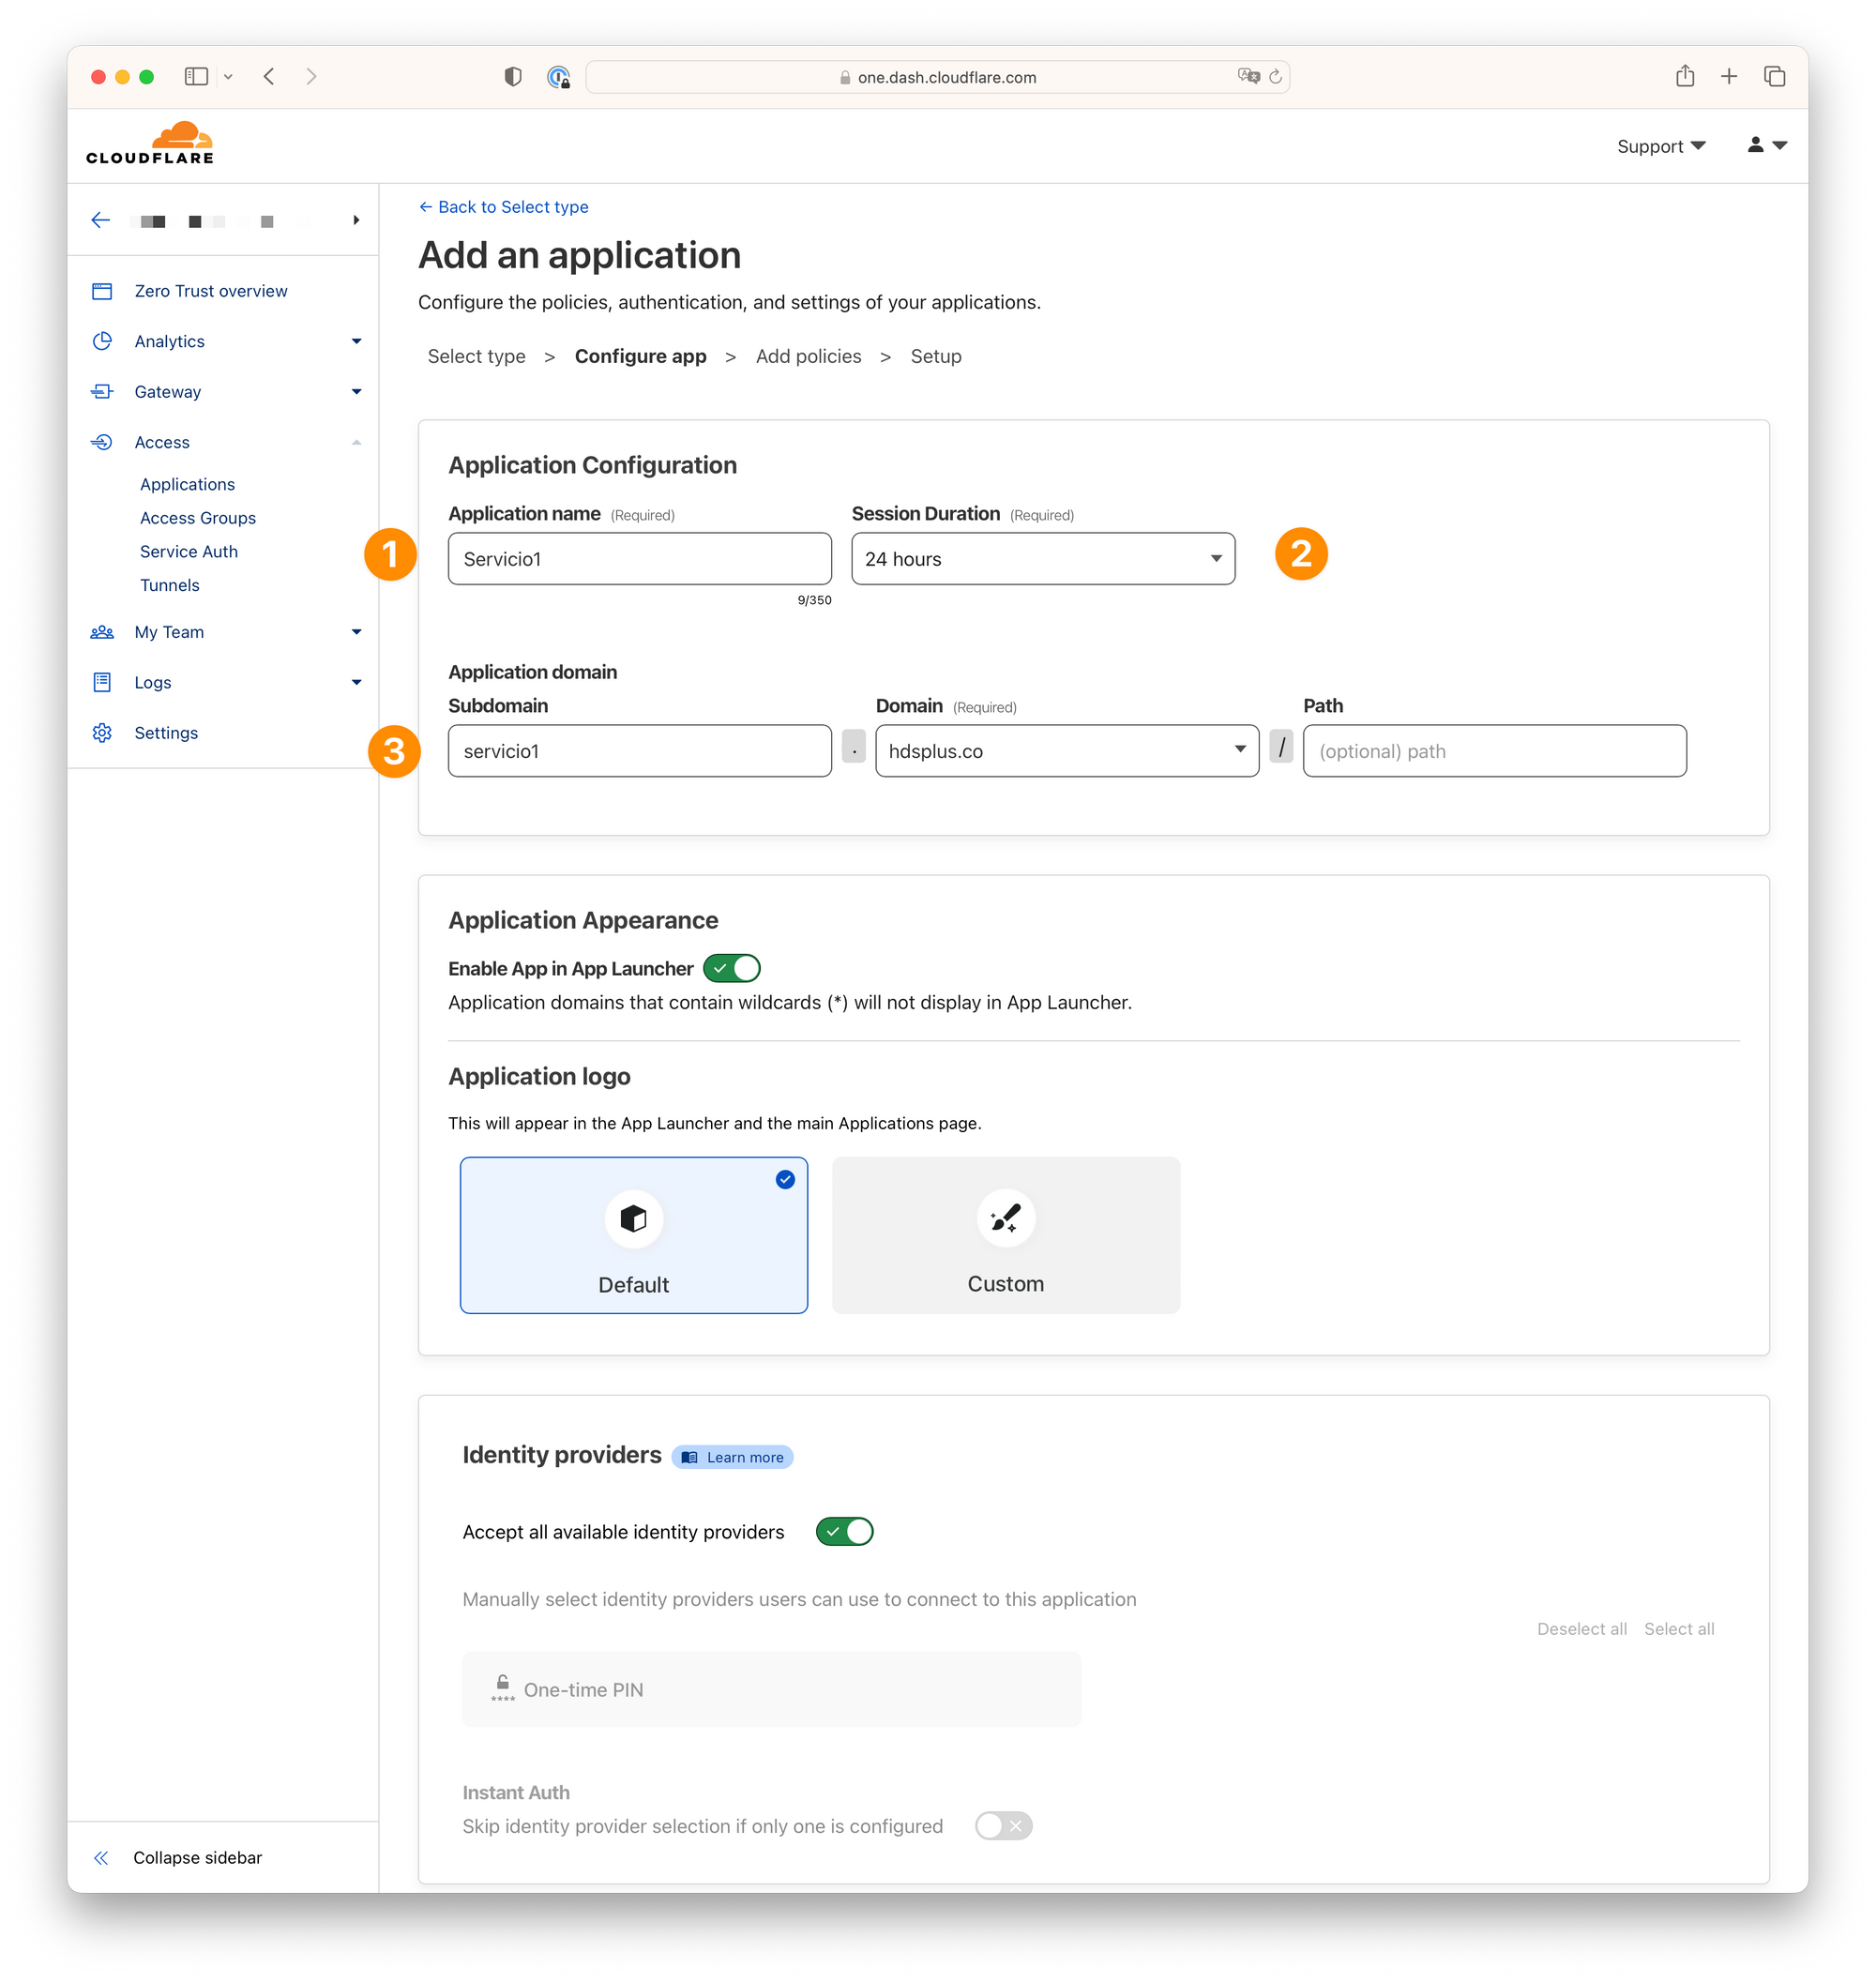Expand the Analytics section arrow
Screen dimensions: 1876x1982
[357, 341]
